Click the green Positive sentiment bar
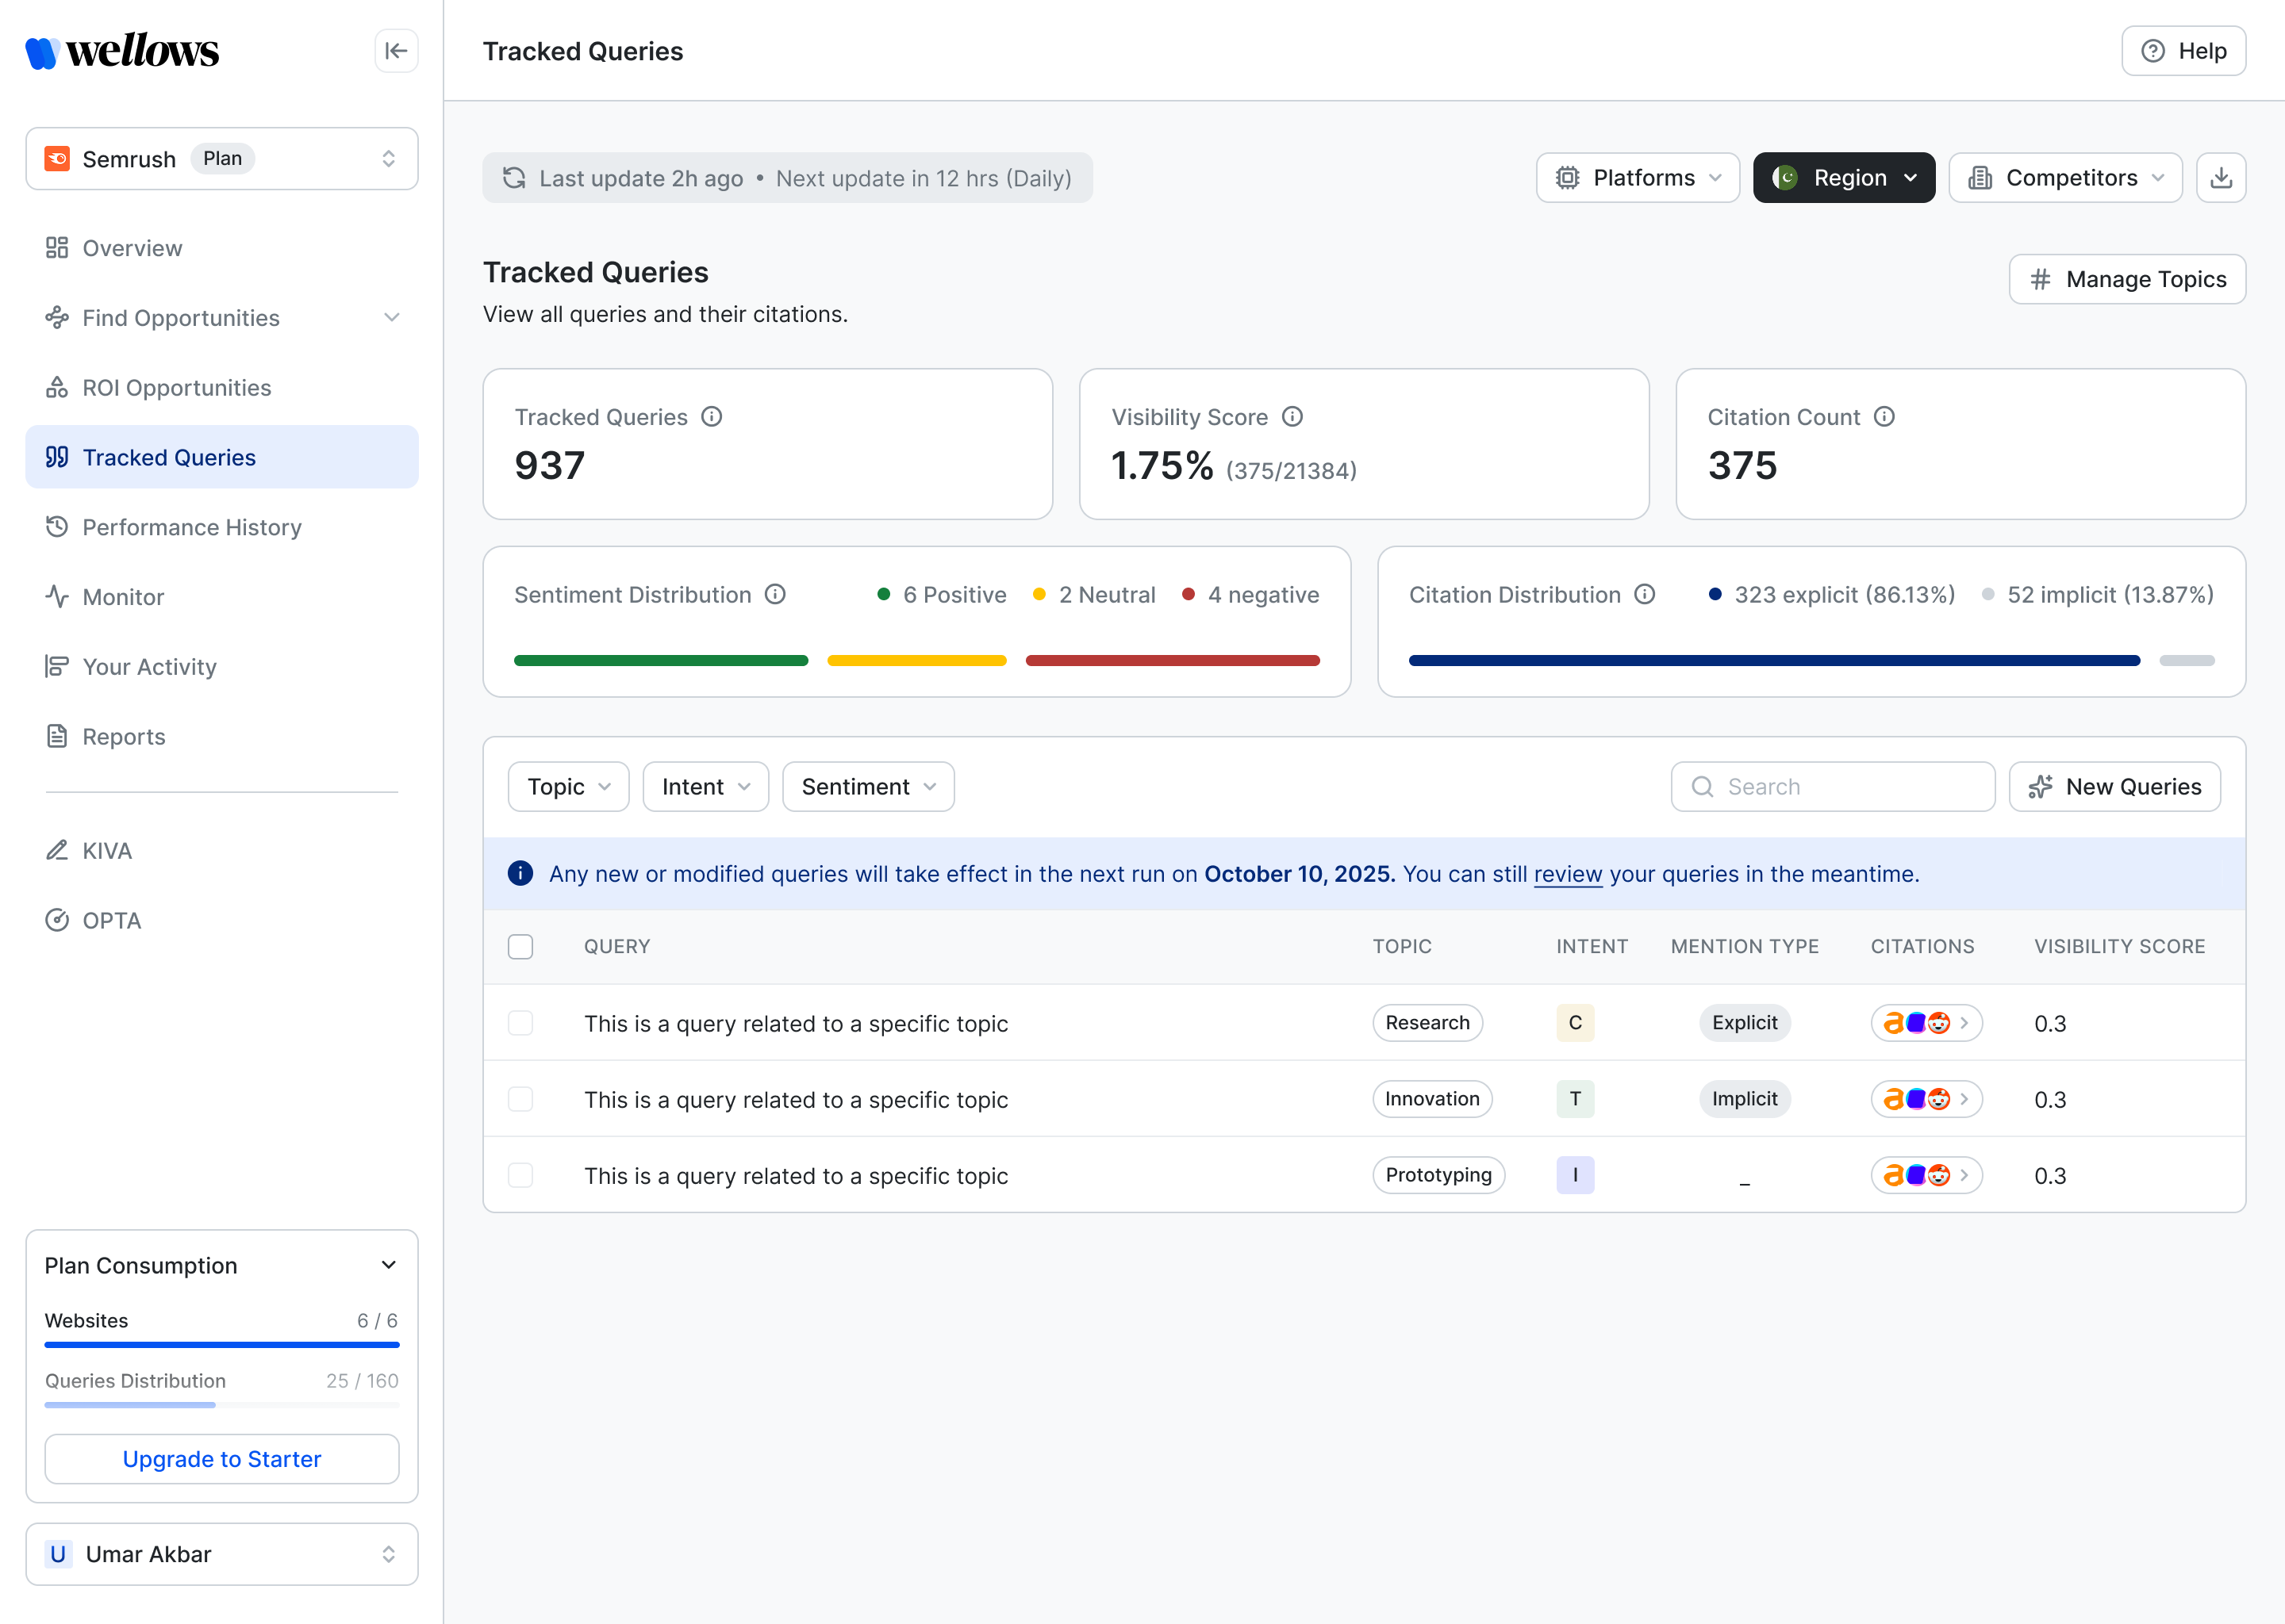 pos(661,661)
